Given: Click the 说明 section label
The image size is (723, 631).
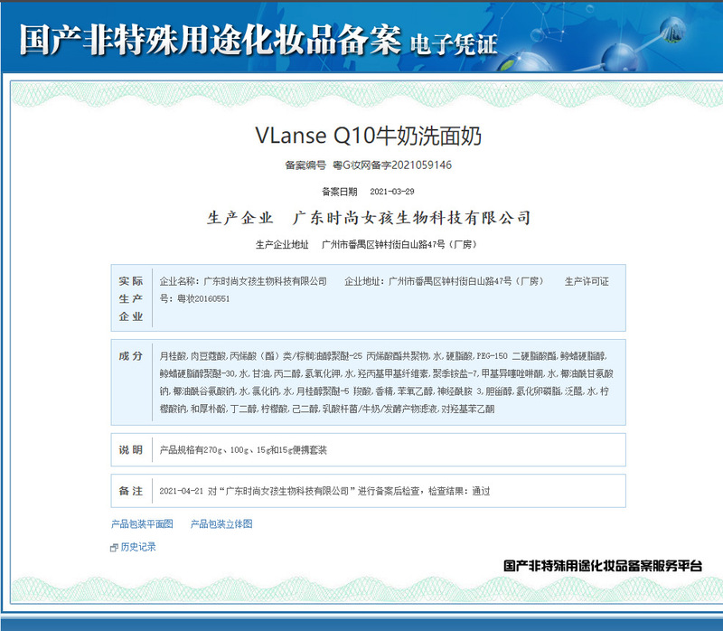Looking at the screenshot, I should click(130, 449).
